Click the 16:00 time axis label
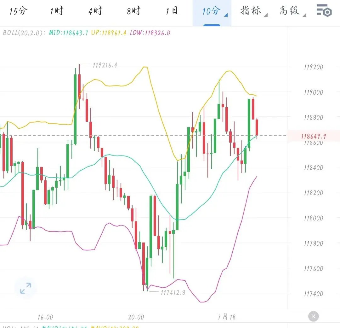340x328 pixels. pyautogui.click(x=45, y=317)
